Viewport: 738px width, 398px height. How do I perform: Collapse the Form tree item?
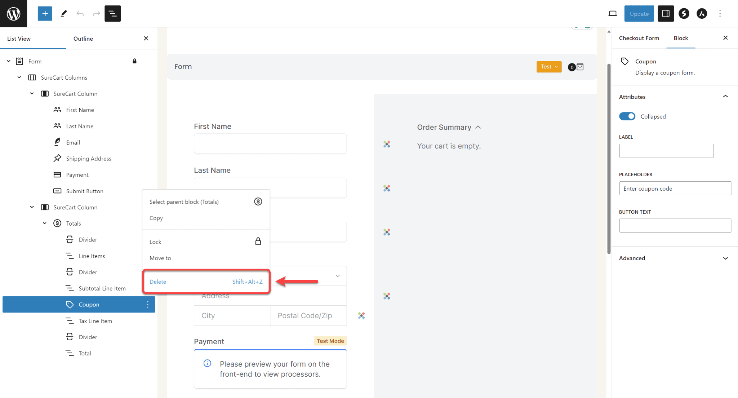point(8,61)
